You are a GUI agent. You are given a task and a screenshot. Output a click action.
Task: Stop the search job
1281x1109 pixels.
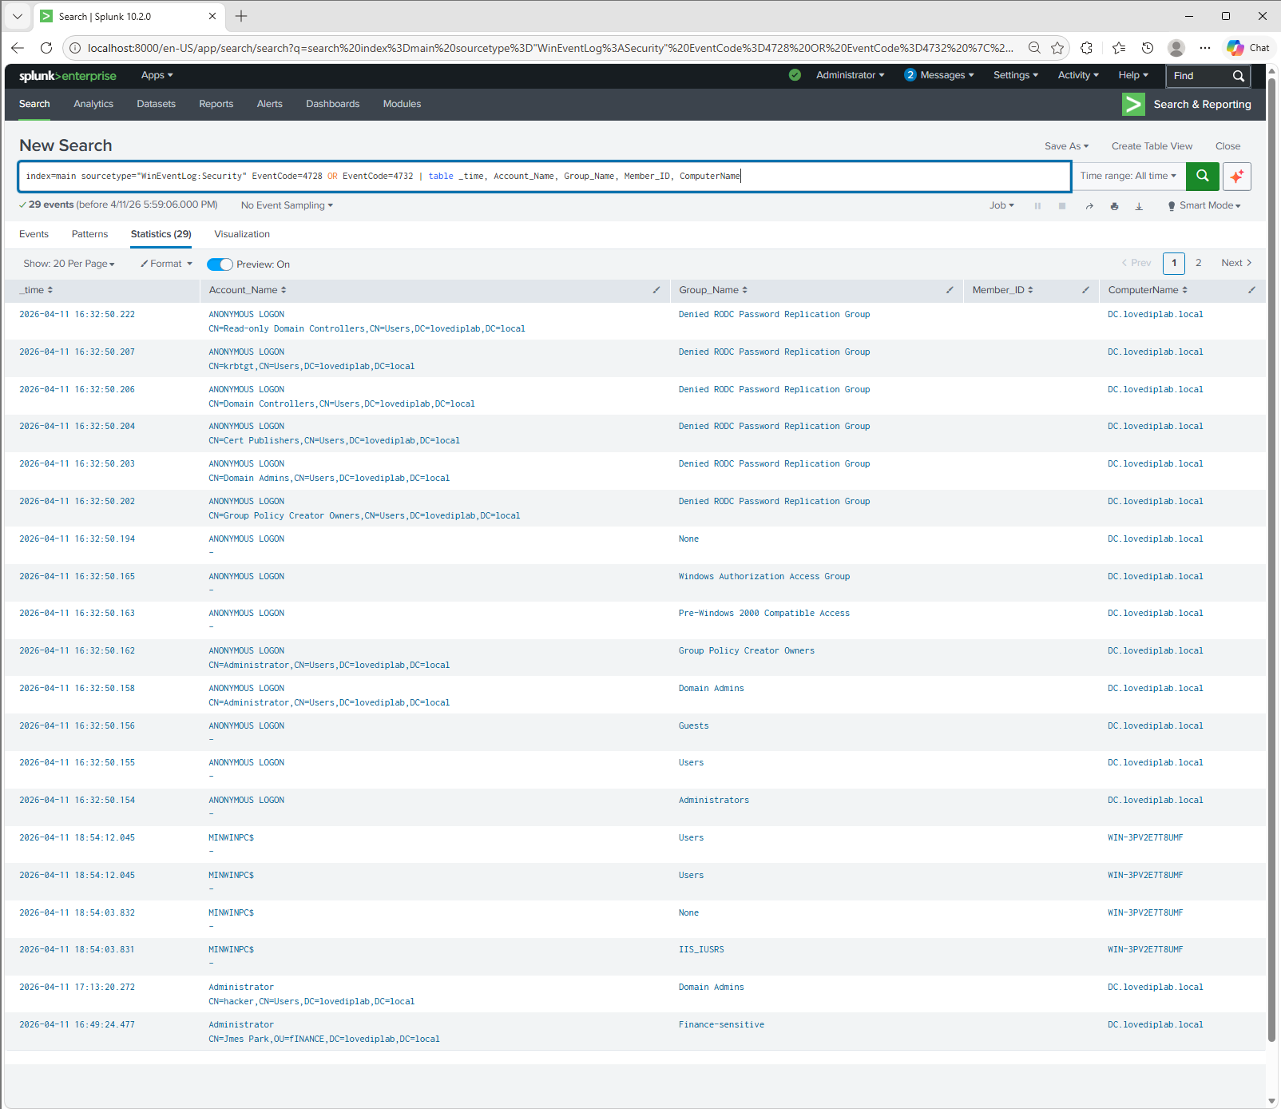(x=1062, y=206)
